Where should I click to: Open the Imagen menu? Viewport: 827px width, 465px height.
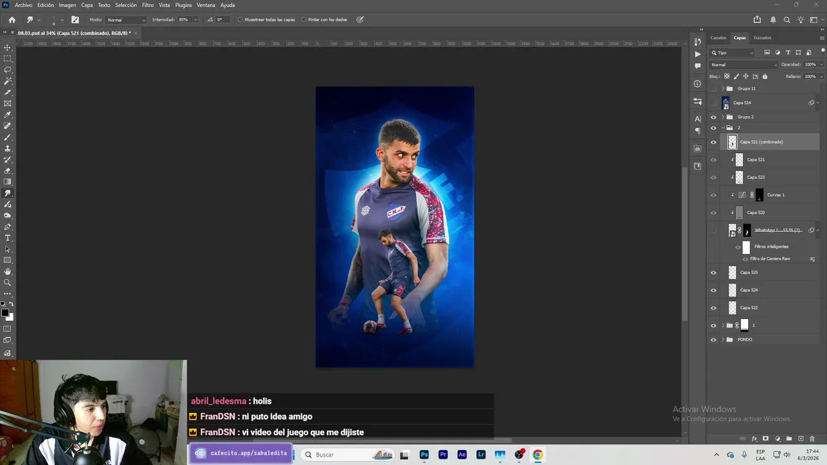(67, 5)
